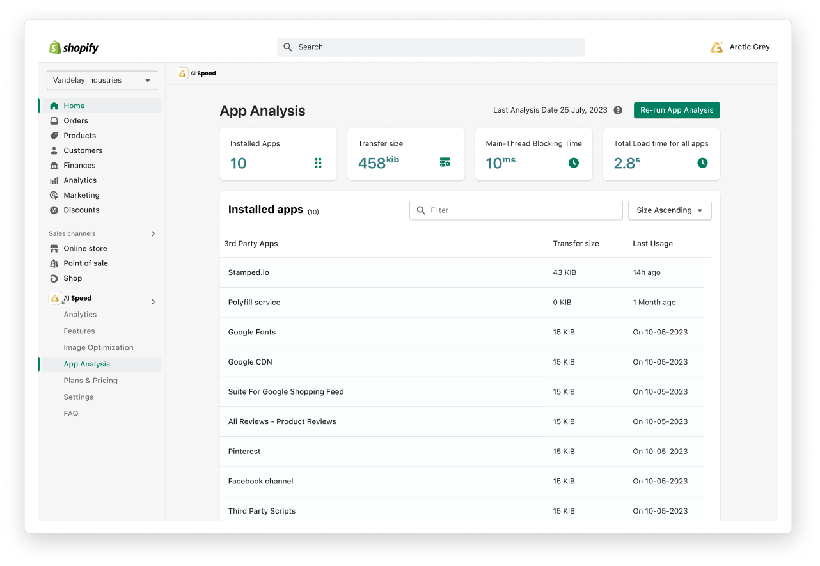Select the Polyfill service row
The image size is (820, 566).
point(462,303)
